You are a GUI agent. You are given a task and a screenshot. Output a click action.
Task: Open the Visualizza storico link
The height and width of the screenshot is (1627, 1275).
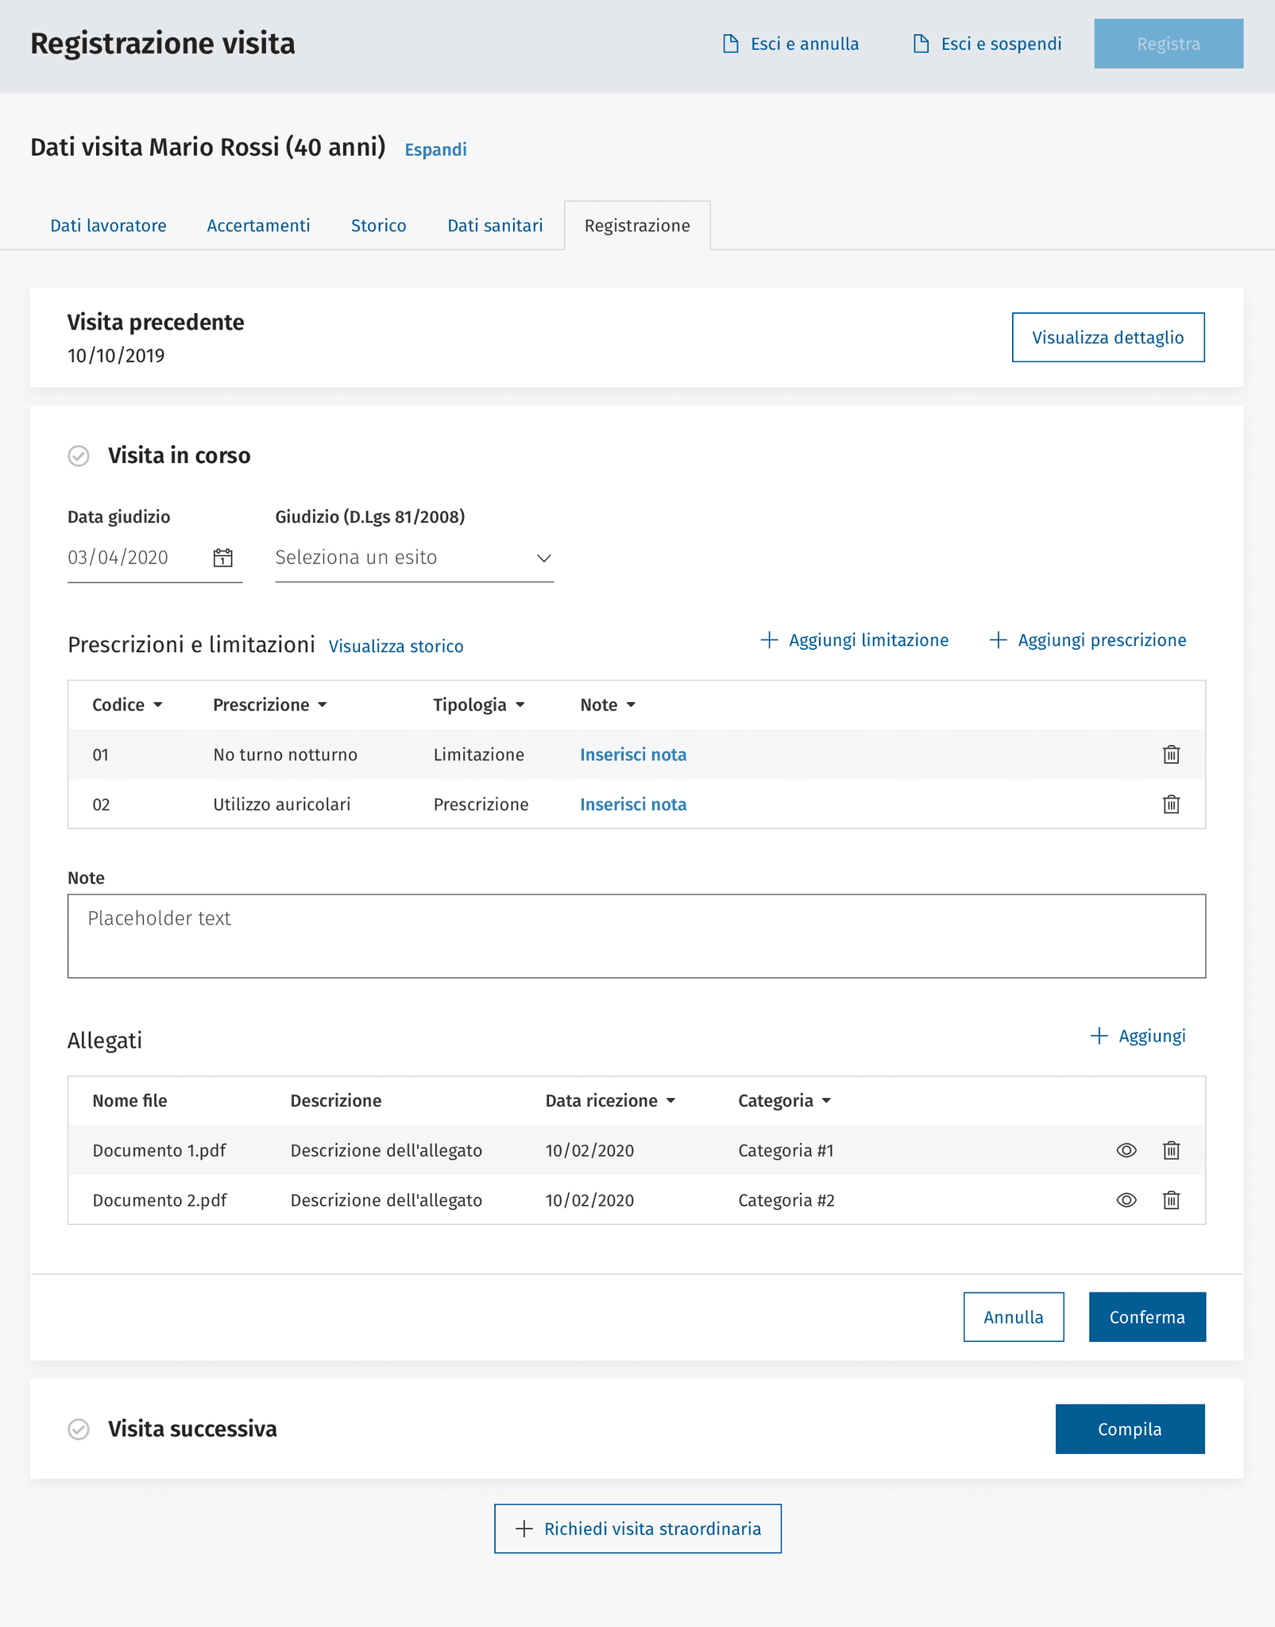[396, 647]
